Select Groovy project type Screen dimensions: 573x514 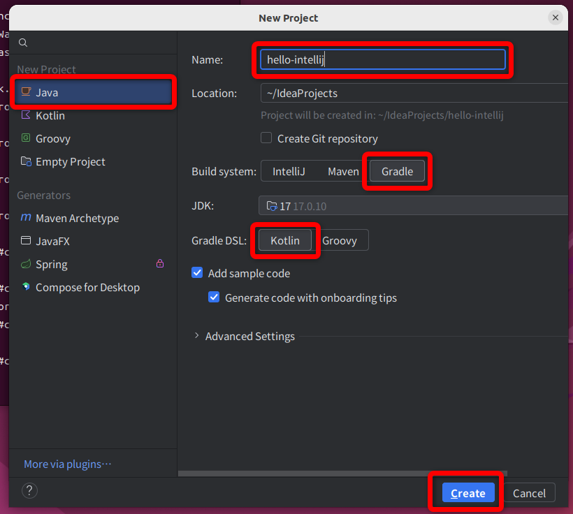click(93, 138)
